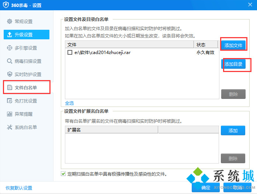Switch to 升级设置 section
257x194 pixels.
coord(27,35)
